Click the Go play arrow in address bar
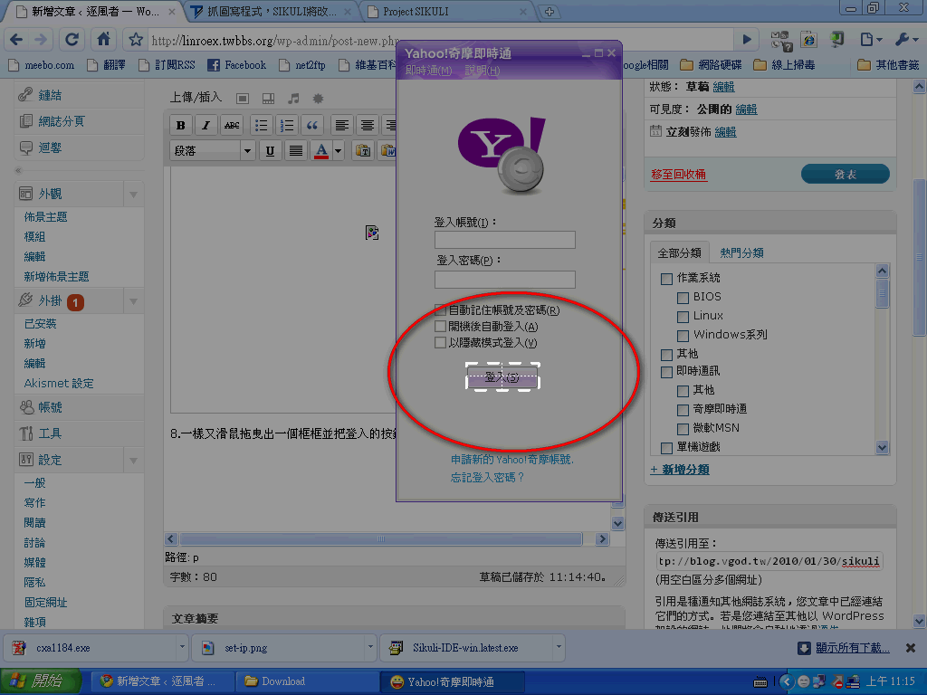Image resolution: width=927 pixels, height=695 pixels. point(747,40)
